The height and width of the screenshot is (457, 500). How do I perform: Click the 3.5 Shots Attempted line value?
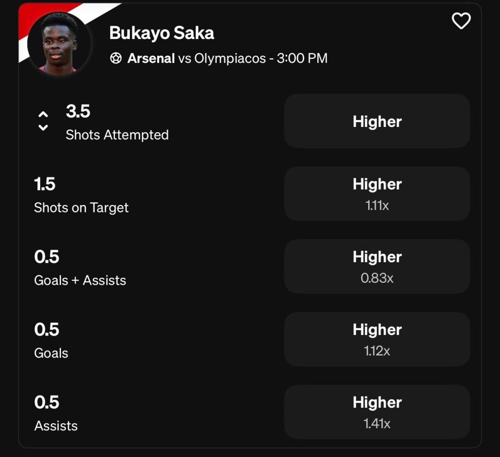(x=78, y=111)
